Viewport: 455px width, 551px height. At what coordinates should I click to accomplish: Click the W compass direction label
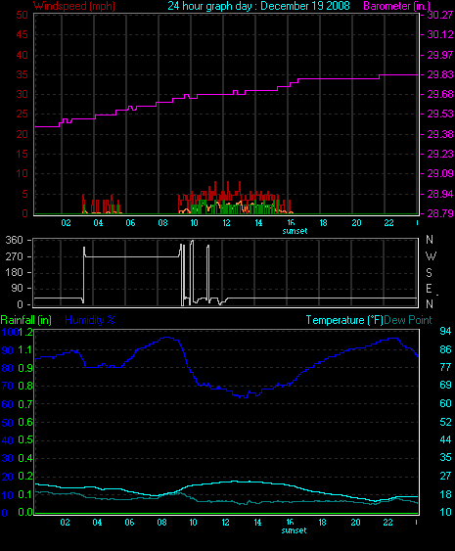[431, 256]
